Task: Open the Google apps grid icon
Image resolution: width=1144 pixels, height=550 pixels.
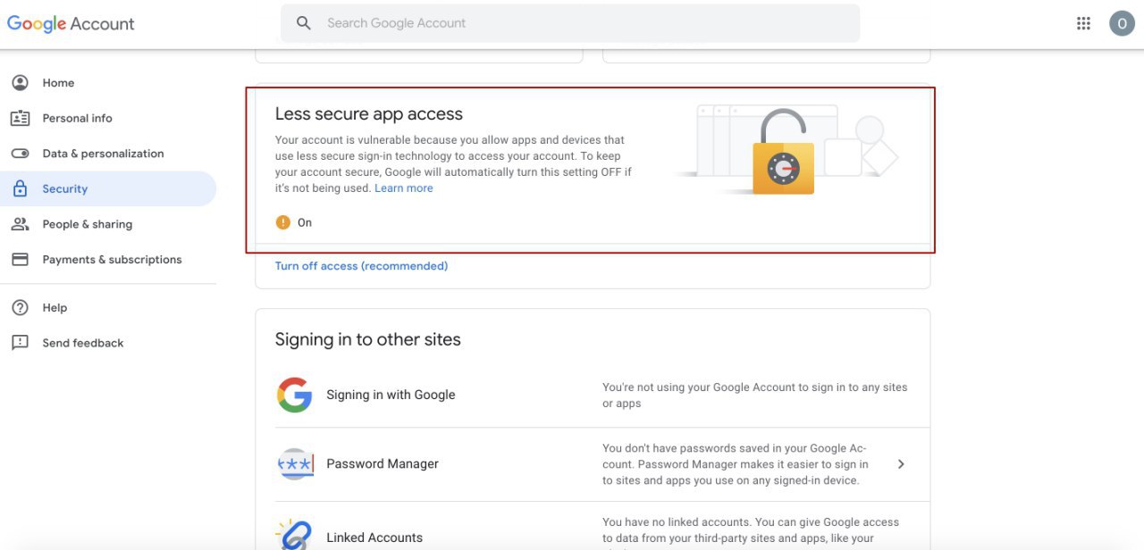Action: pos(1083,24)
